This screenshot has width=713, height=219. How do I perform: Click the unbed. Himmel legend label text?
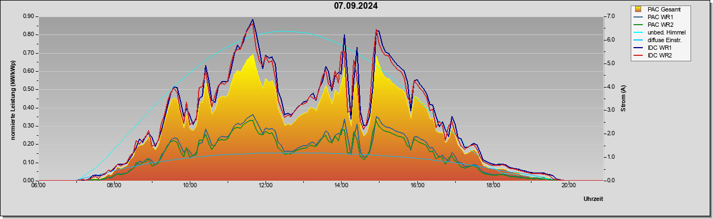[x=666, y=32]
